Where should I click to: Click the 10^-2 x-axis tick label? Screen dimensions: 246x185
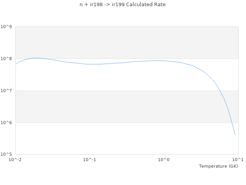pos(15,160)
